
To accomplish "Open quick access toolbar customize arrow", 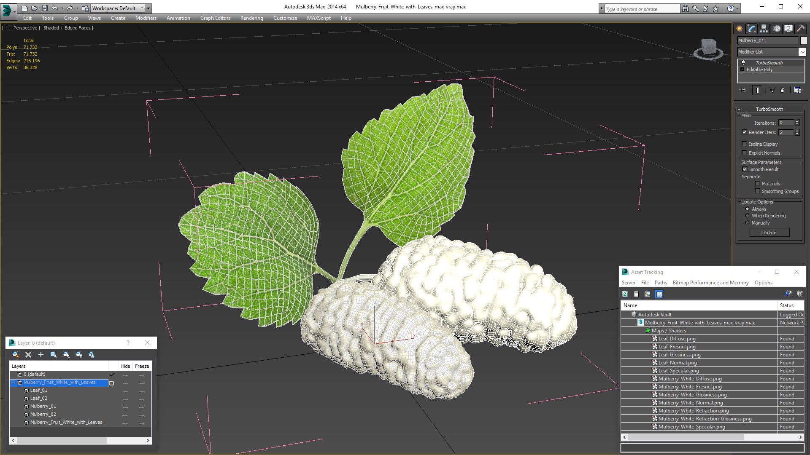I will [148, 8].
